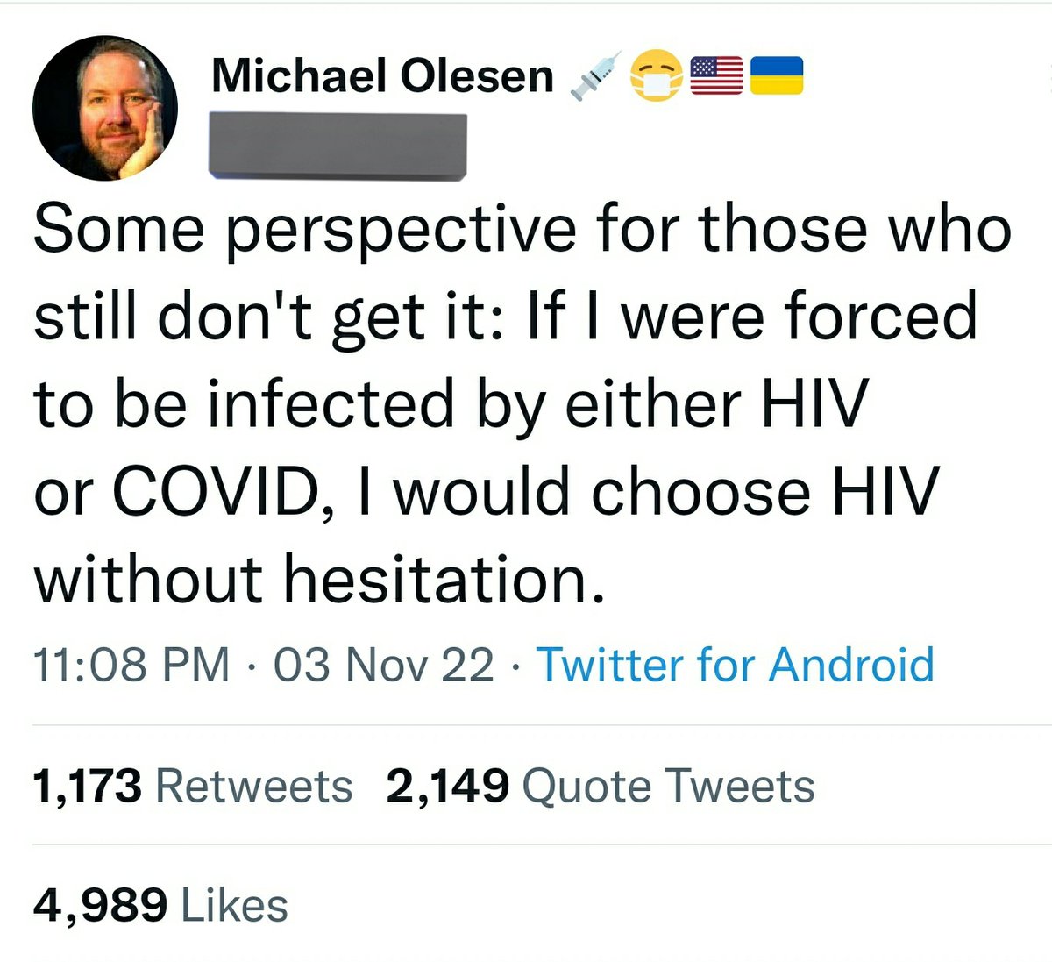Click the 11:08 PM timestamp
This screenshot has height=962, width=1052.
131,664
